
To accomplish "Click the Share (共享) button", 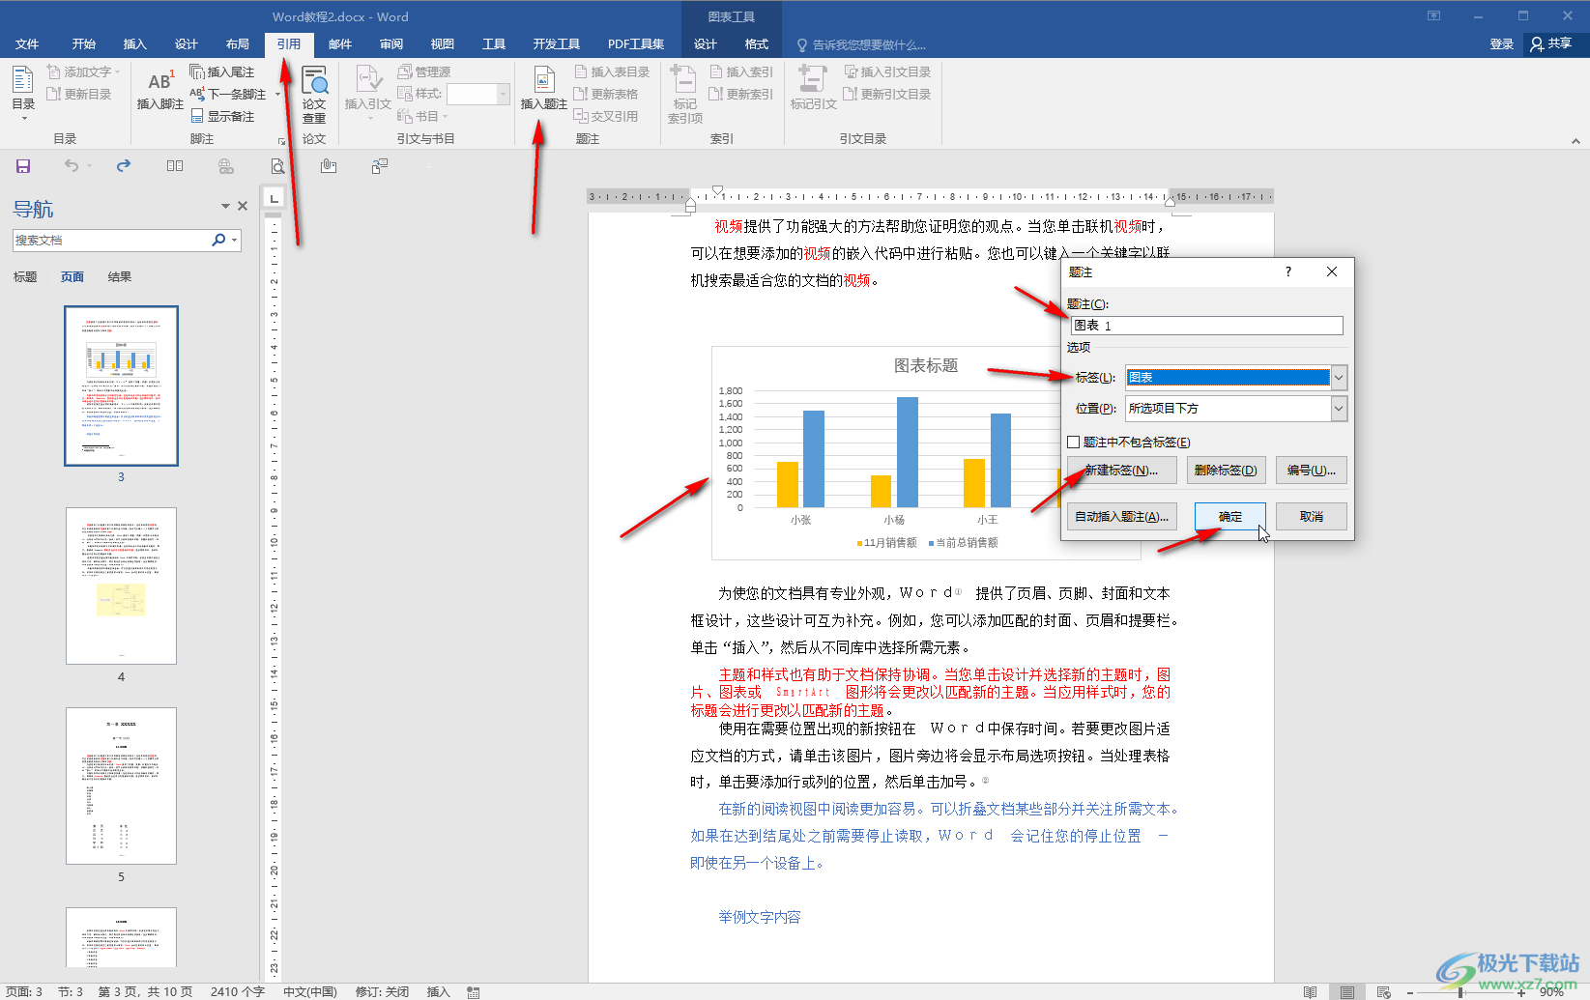I will pyautogui.click(x=1552, y=43).
